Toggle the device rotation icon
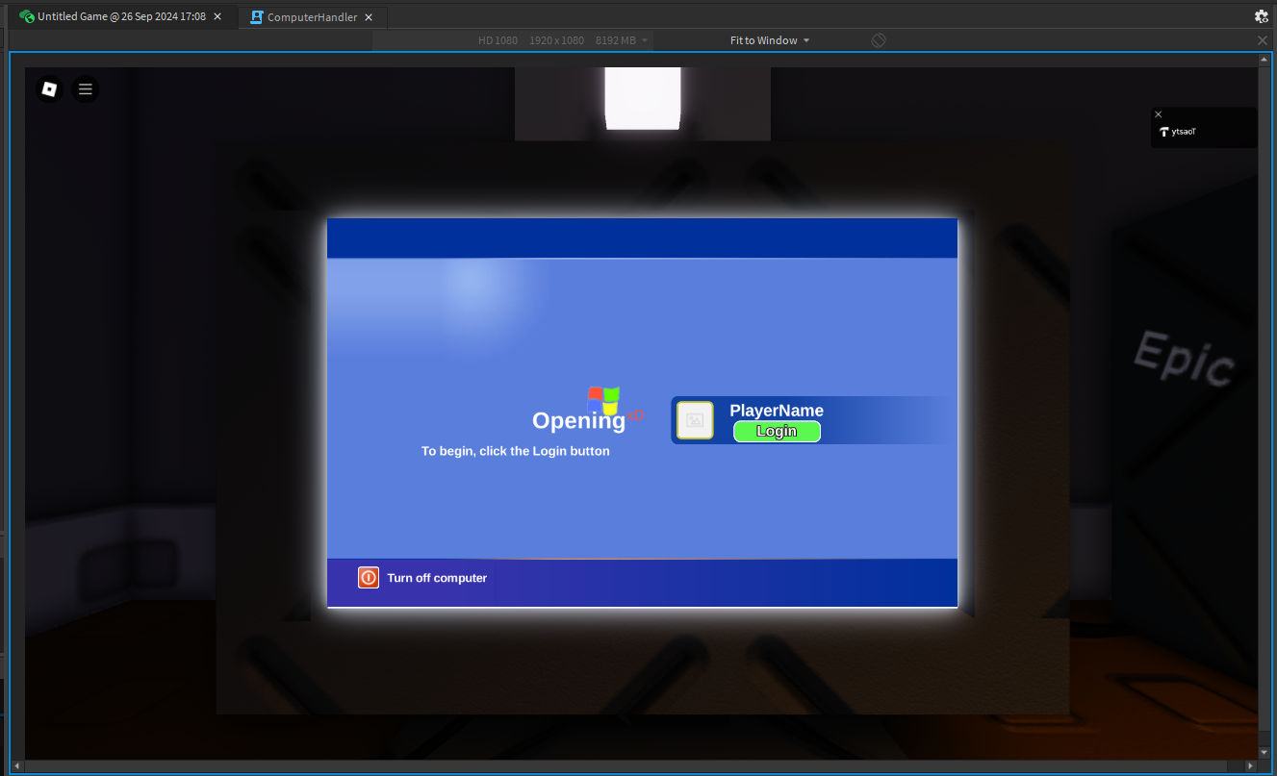The image size is (1277, 776). tap(878, 40)
